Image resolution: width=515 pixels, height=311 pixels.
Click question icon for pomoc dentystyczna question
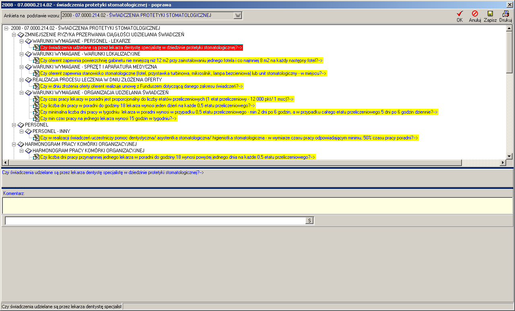tap(36, 138)
